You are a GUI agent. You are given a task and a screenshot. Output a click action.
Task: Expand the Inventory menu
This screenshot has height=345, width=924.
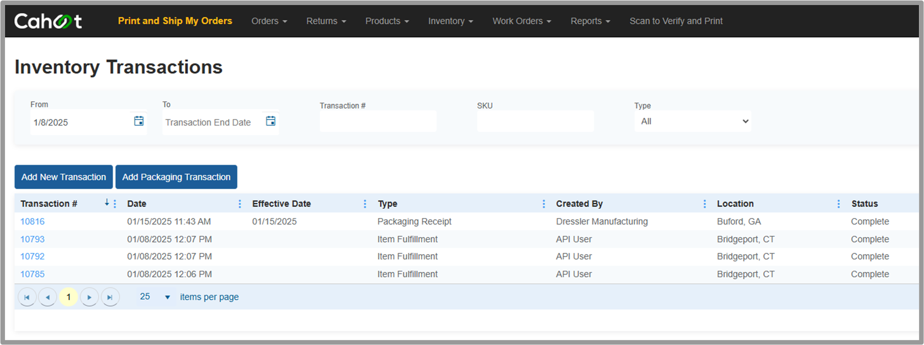(x=451, y=21)
